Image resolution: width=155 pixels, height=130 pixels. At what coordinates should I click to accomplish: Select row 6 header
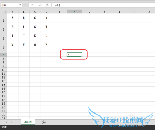click(x=3, y=55)
